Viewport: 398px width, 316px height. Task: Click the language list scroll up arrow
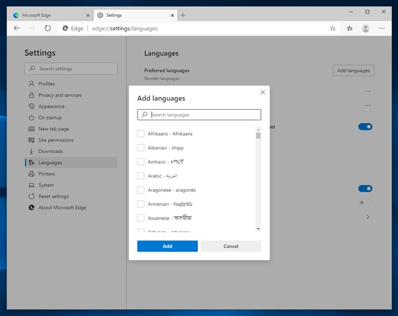pyautogui.click(x=258, y=130)
